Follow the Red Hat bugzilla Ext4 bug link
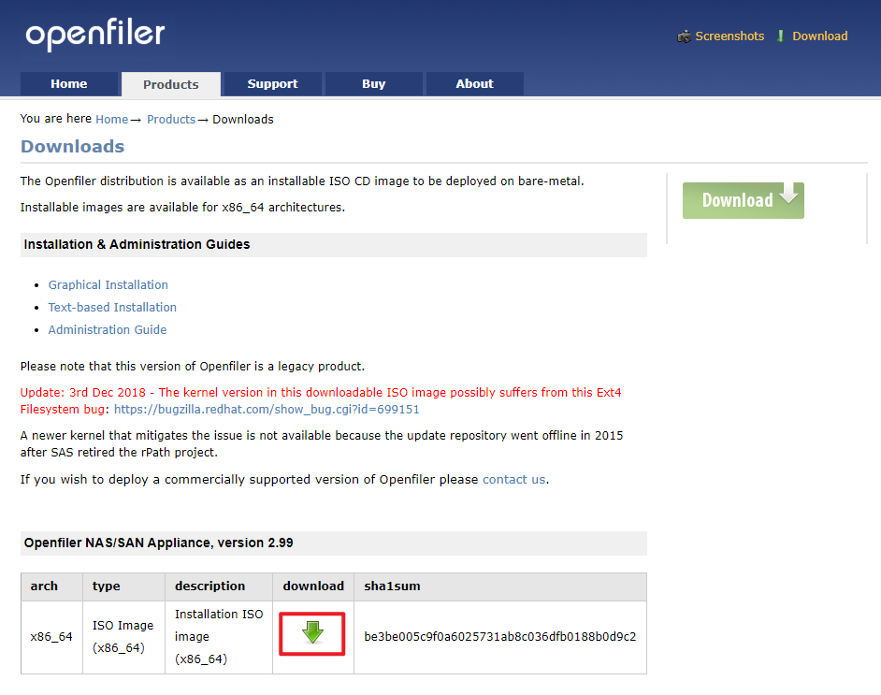 pyautogui.click(x=270, y=409)
